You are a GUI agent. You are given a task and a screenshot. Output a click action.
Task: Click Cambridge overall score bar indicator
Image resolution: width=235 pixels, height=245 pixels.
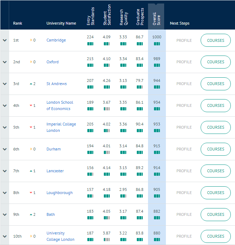click(x=157, y=44)
